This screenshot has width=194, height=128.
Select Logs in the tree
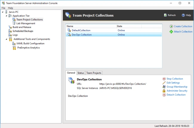coord(15,35)
